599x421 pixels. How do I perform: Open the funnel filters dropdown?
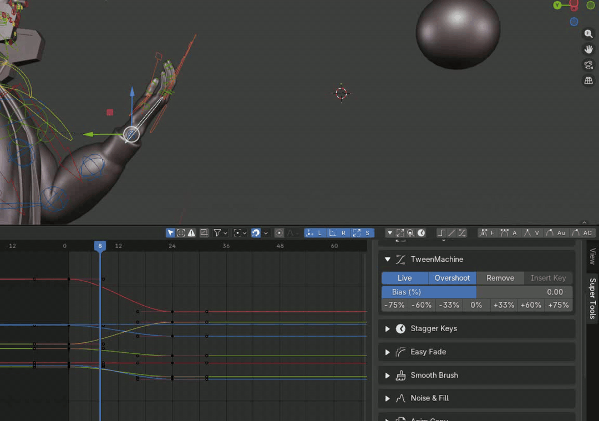pos(220,232)
